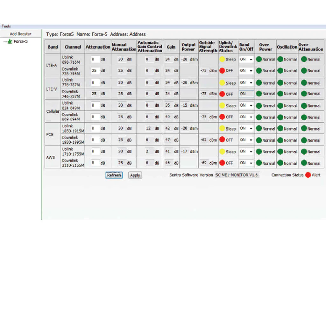Click the Cellular band label

tap(53, 111)
